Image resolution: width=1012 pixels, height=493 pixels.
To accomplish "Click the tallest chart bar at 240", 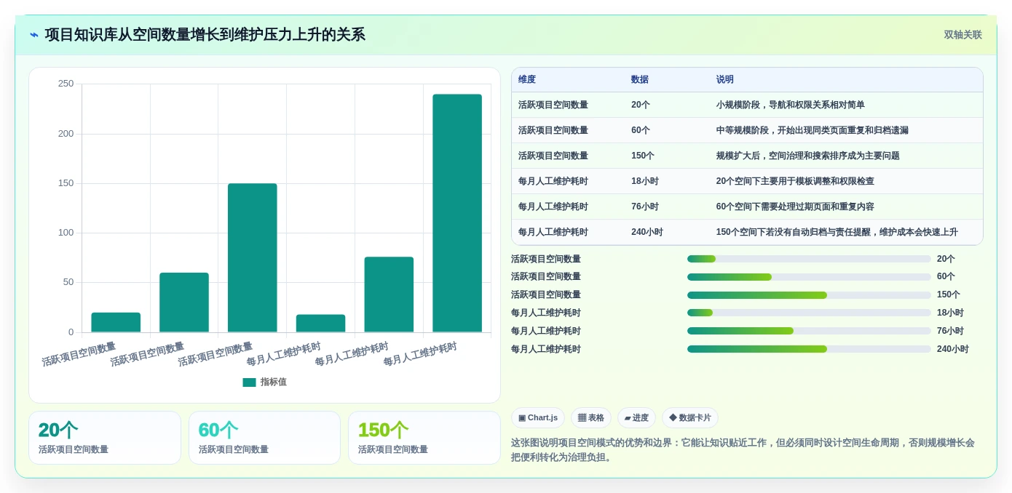I will click(457, 213).
